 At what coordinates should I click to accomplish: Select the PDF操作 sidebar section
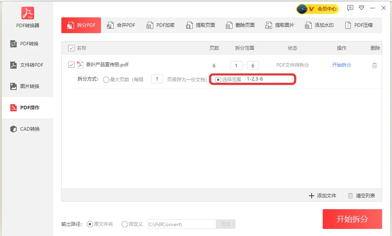tap(28, 108)
